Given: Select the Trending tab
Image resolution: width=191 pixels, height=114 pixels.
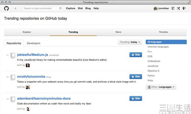Looking at the screenshot, I should pyautogui.click(x=73, y=32).
